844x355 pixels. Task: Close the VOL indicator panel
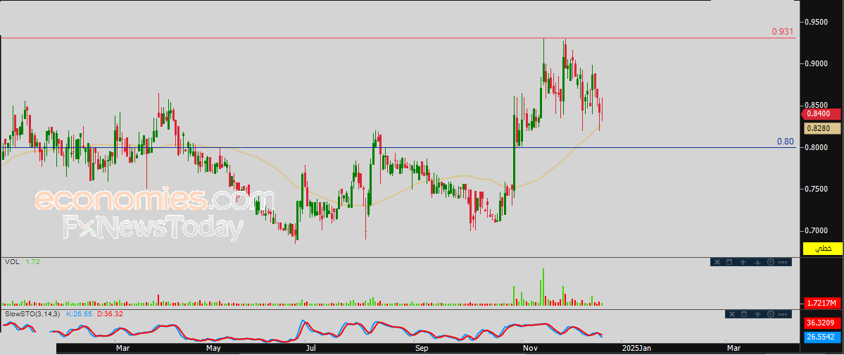[717, 262]
